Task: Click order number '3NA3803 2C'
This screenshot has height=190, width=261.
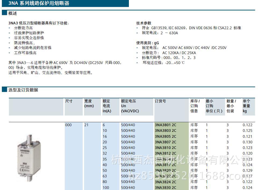Action: 165,131
